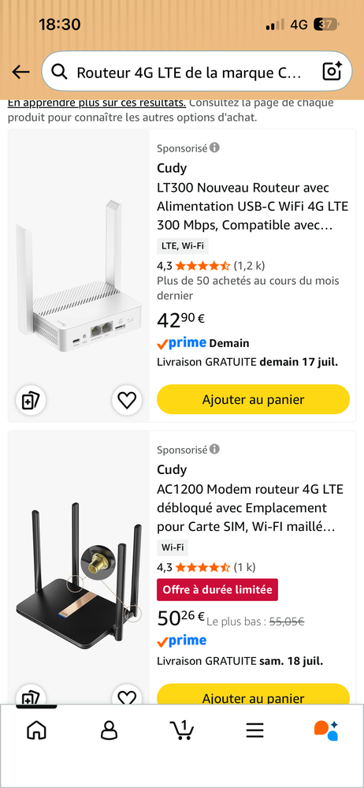Open Rufus AI assistant chat icon
Image resolution: width=364 pixels, height=788 pixels.
[x=326, y=730]
